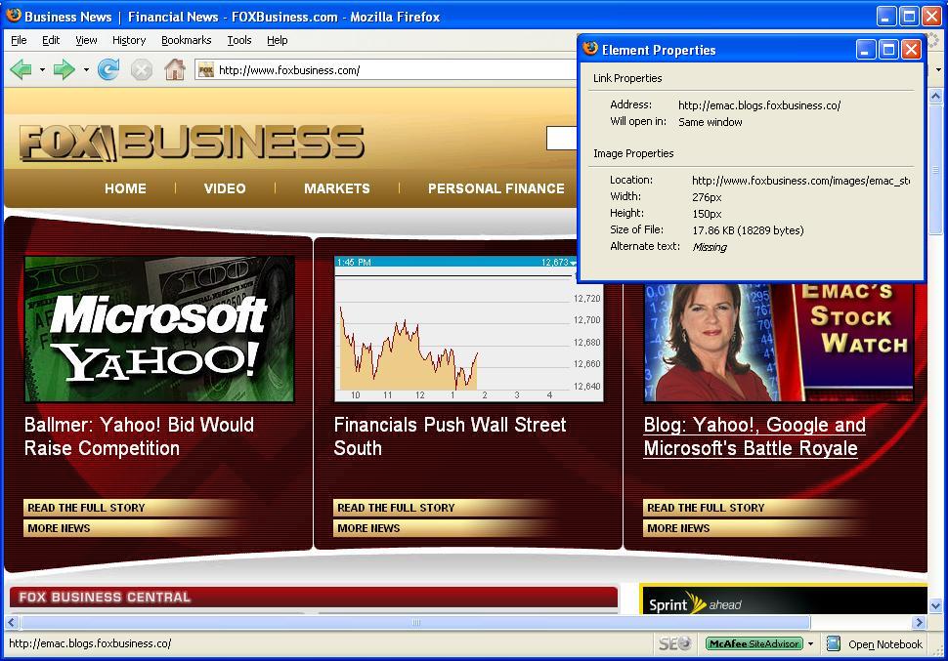Click MORE NEWS under the Blog story
Viewport: 948px width, 661px height.
click(x=678, y=528)
